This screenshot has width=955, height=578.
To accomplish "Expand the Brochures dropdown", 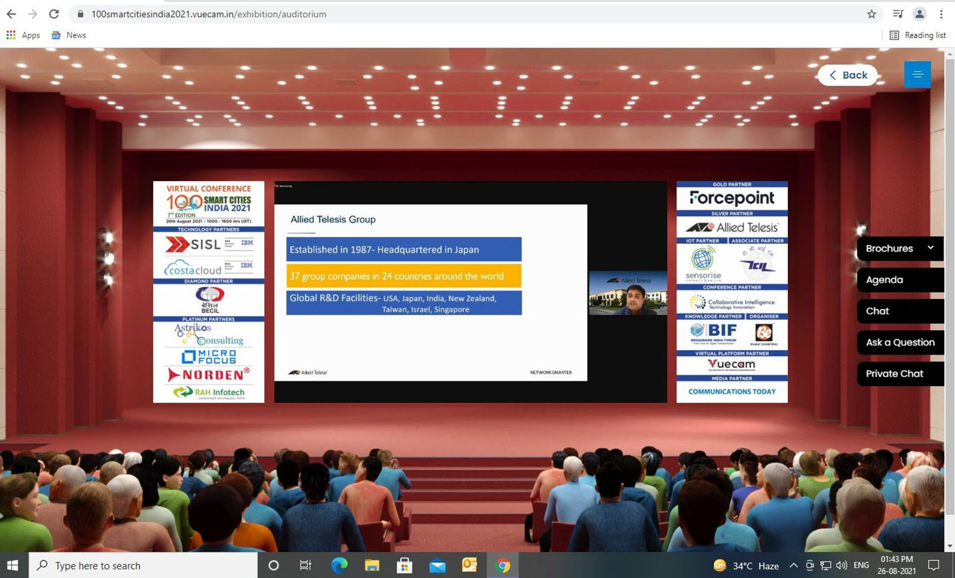I will click(x=900, y=249).
